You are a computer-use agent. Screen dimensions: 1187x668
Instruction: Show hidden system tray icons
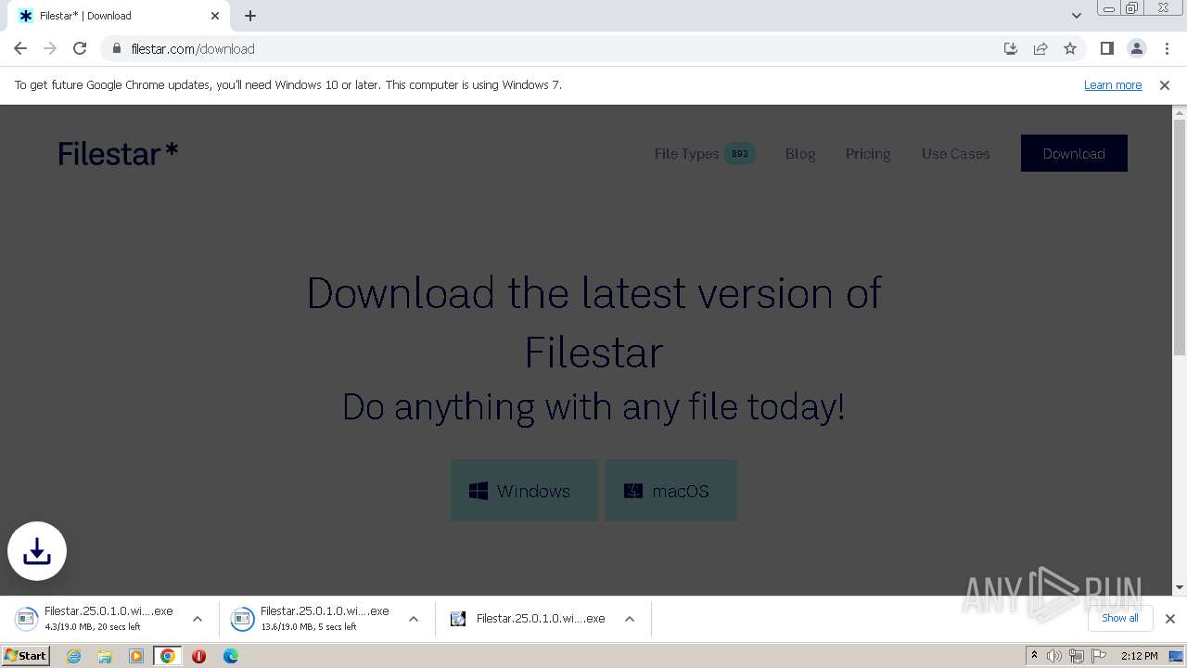click(x=1034, y=656)
